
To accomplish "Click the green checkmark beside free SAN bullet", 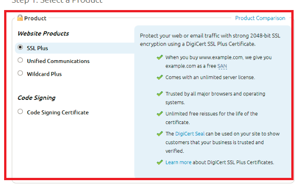I will click(160, 57).
